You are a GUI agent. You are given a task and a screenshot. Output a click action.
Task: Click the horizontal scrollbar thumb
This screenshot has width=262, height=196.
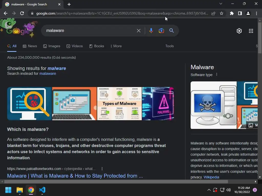(x=116, y=181)
